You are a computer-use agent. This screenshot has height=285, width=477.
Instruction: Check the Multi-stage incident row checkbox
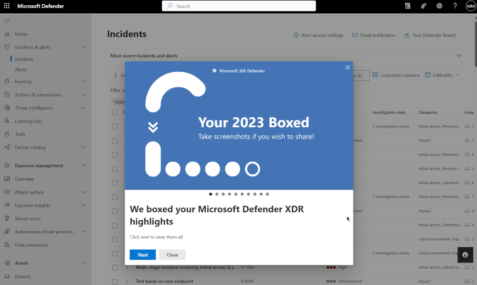115,268
